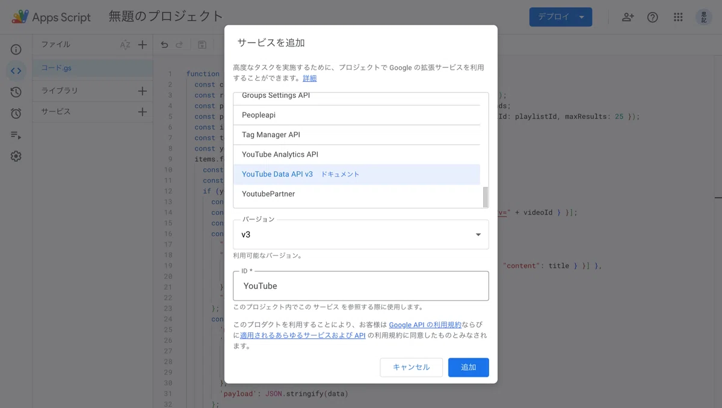Click the project title 無題のプロジェクト

click(165, 17)
